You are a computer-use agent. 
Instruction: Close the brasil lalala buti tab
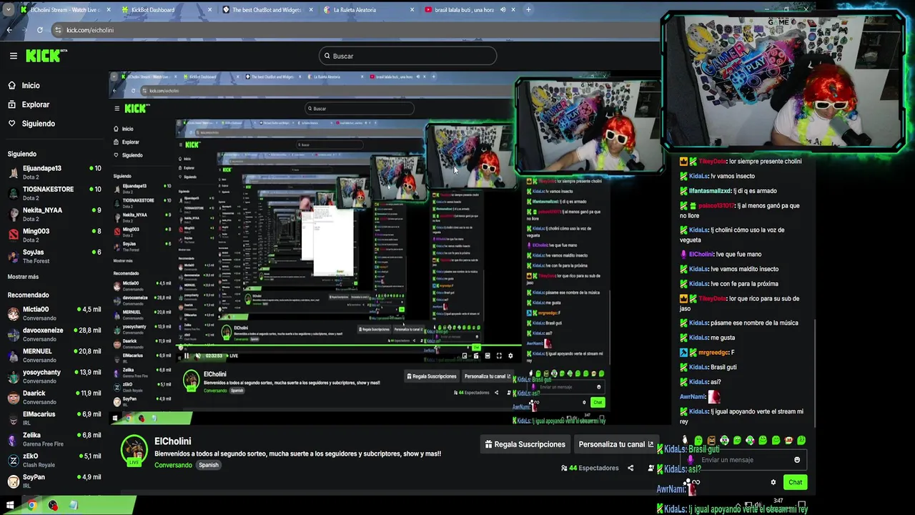click(513, 10)
